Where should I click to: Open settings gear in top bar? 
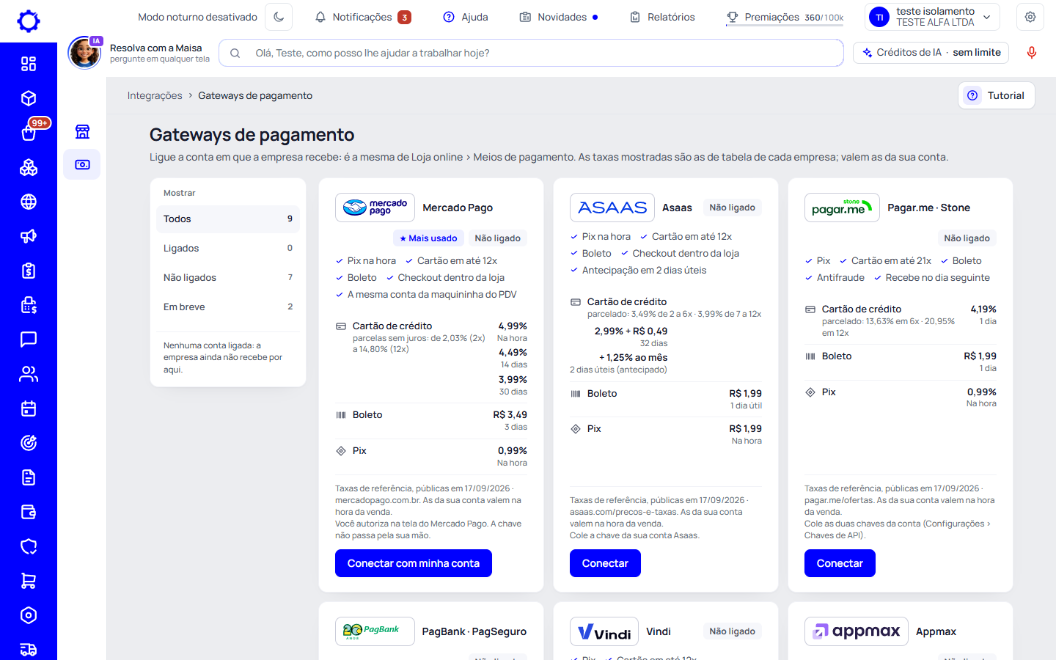[x=1030, y=17]
